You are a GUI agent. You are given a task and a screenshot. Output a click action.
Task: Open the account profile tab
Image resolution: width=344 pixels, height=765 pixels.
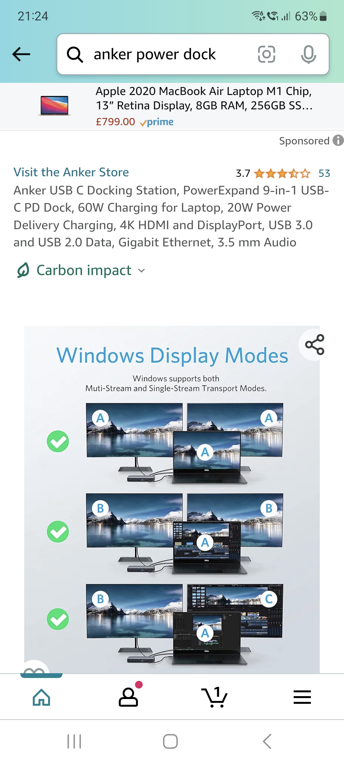click(x=128, y=697)
